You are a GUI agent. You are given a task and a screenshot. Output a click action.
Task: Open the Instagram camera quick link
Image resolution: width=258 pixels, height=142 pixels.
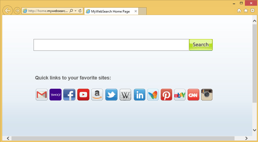click(207, 95)
